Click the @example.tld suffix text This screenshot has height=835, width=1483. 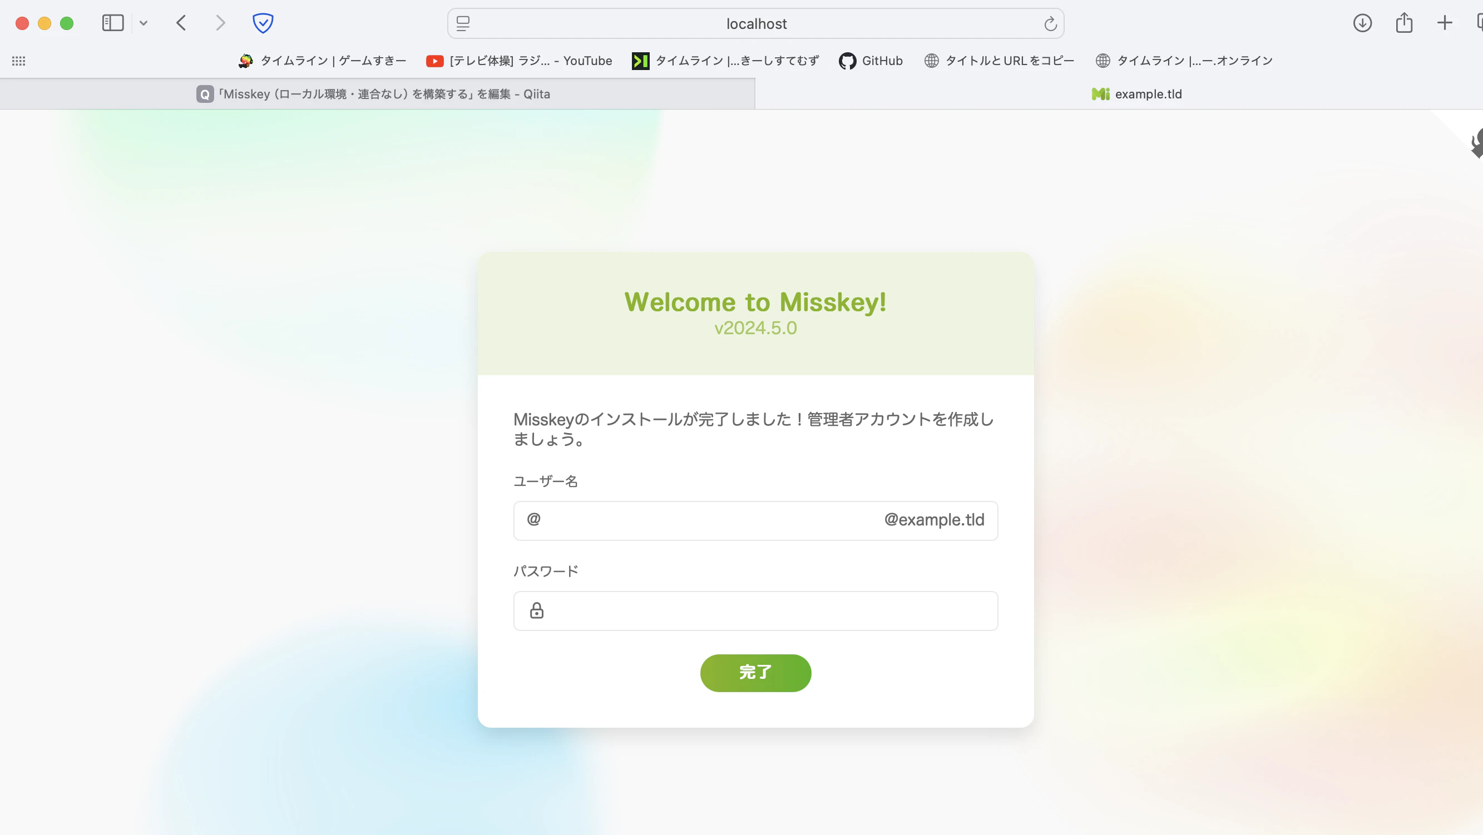coord(935,520)
